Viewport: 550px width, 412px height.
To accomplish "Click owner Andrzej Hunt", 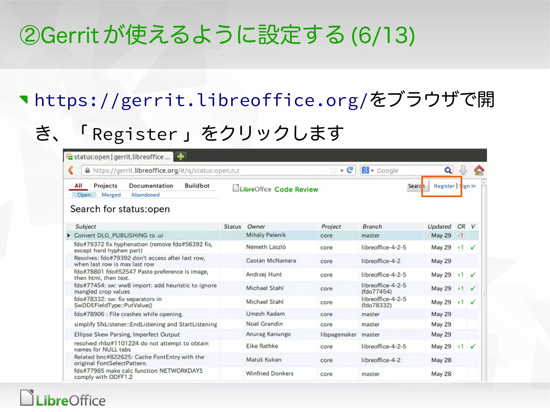I will [x=264, y=274].
